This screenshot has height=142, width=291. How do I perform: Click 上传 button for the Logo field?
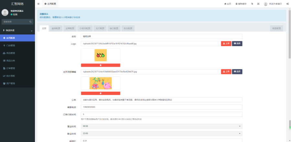[226, 44]
